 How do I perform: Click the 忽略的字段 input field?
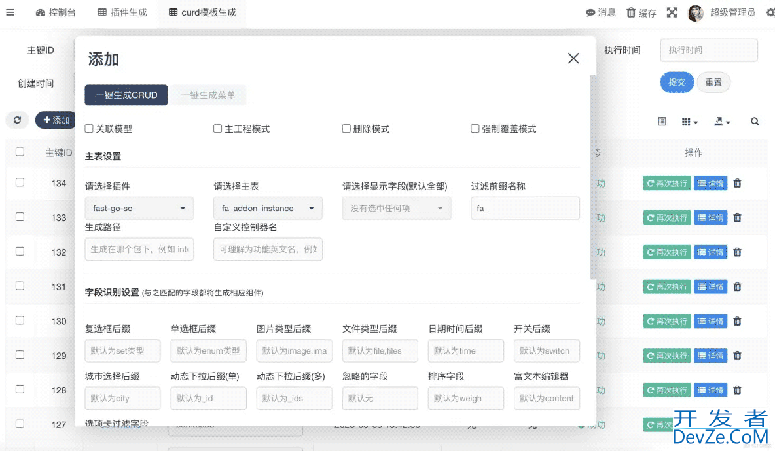point(380,398)
